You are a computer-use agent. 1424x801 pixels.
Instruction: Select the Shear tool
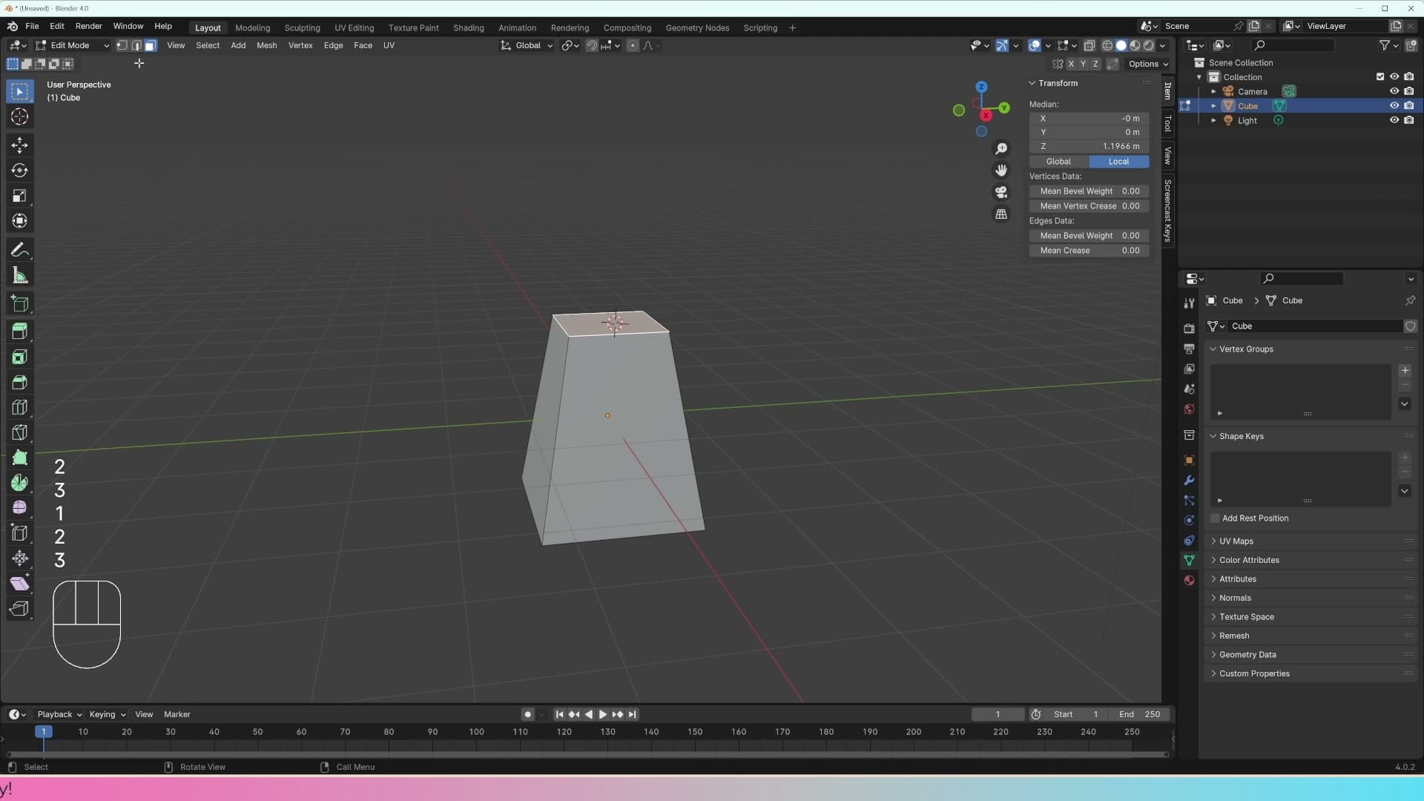point(20,584)
